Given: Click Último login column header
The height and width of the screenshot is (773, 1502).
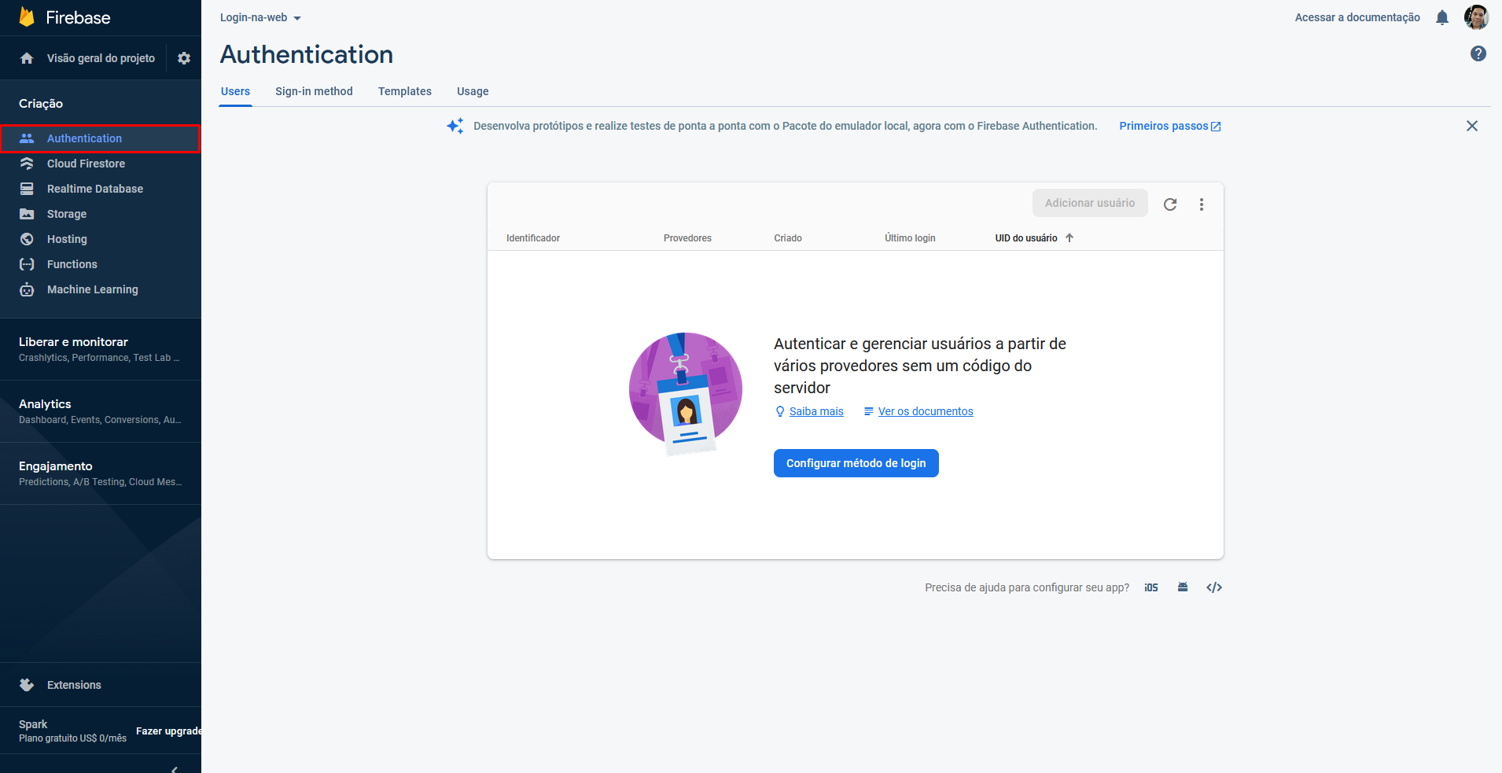Looking at the screenshot, I should (910, 238).
